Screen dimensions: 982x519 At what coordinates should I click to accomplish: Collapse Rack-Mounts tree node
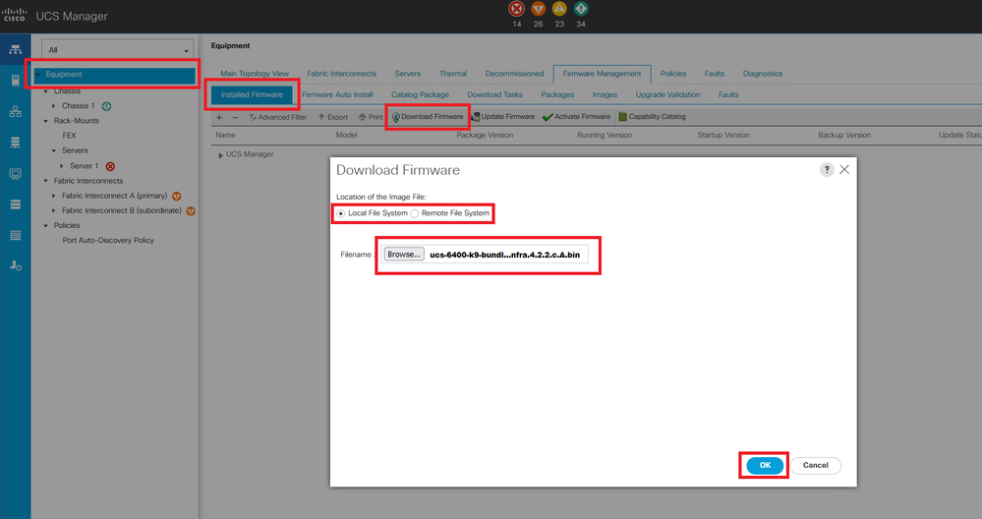coord(46,121)
